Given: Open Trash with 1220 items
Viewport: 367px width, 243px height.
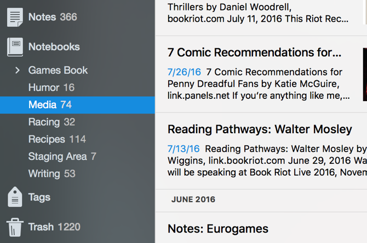Looking at the screenshot, I should click(41, 227).
